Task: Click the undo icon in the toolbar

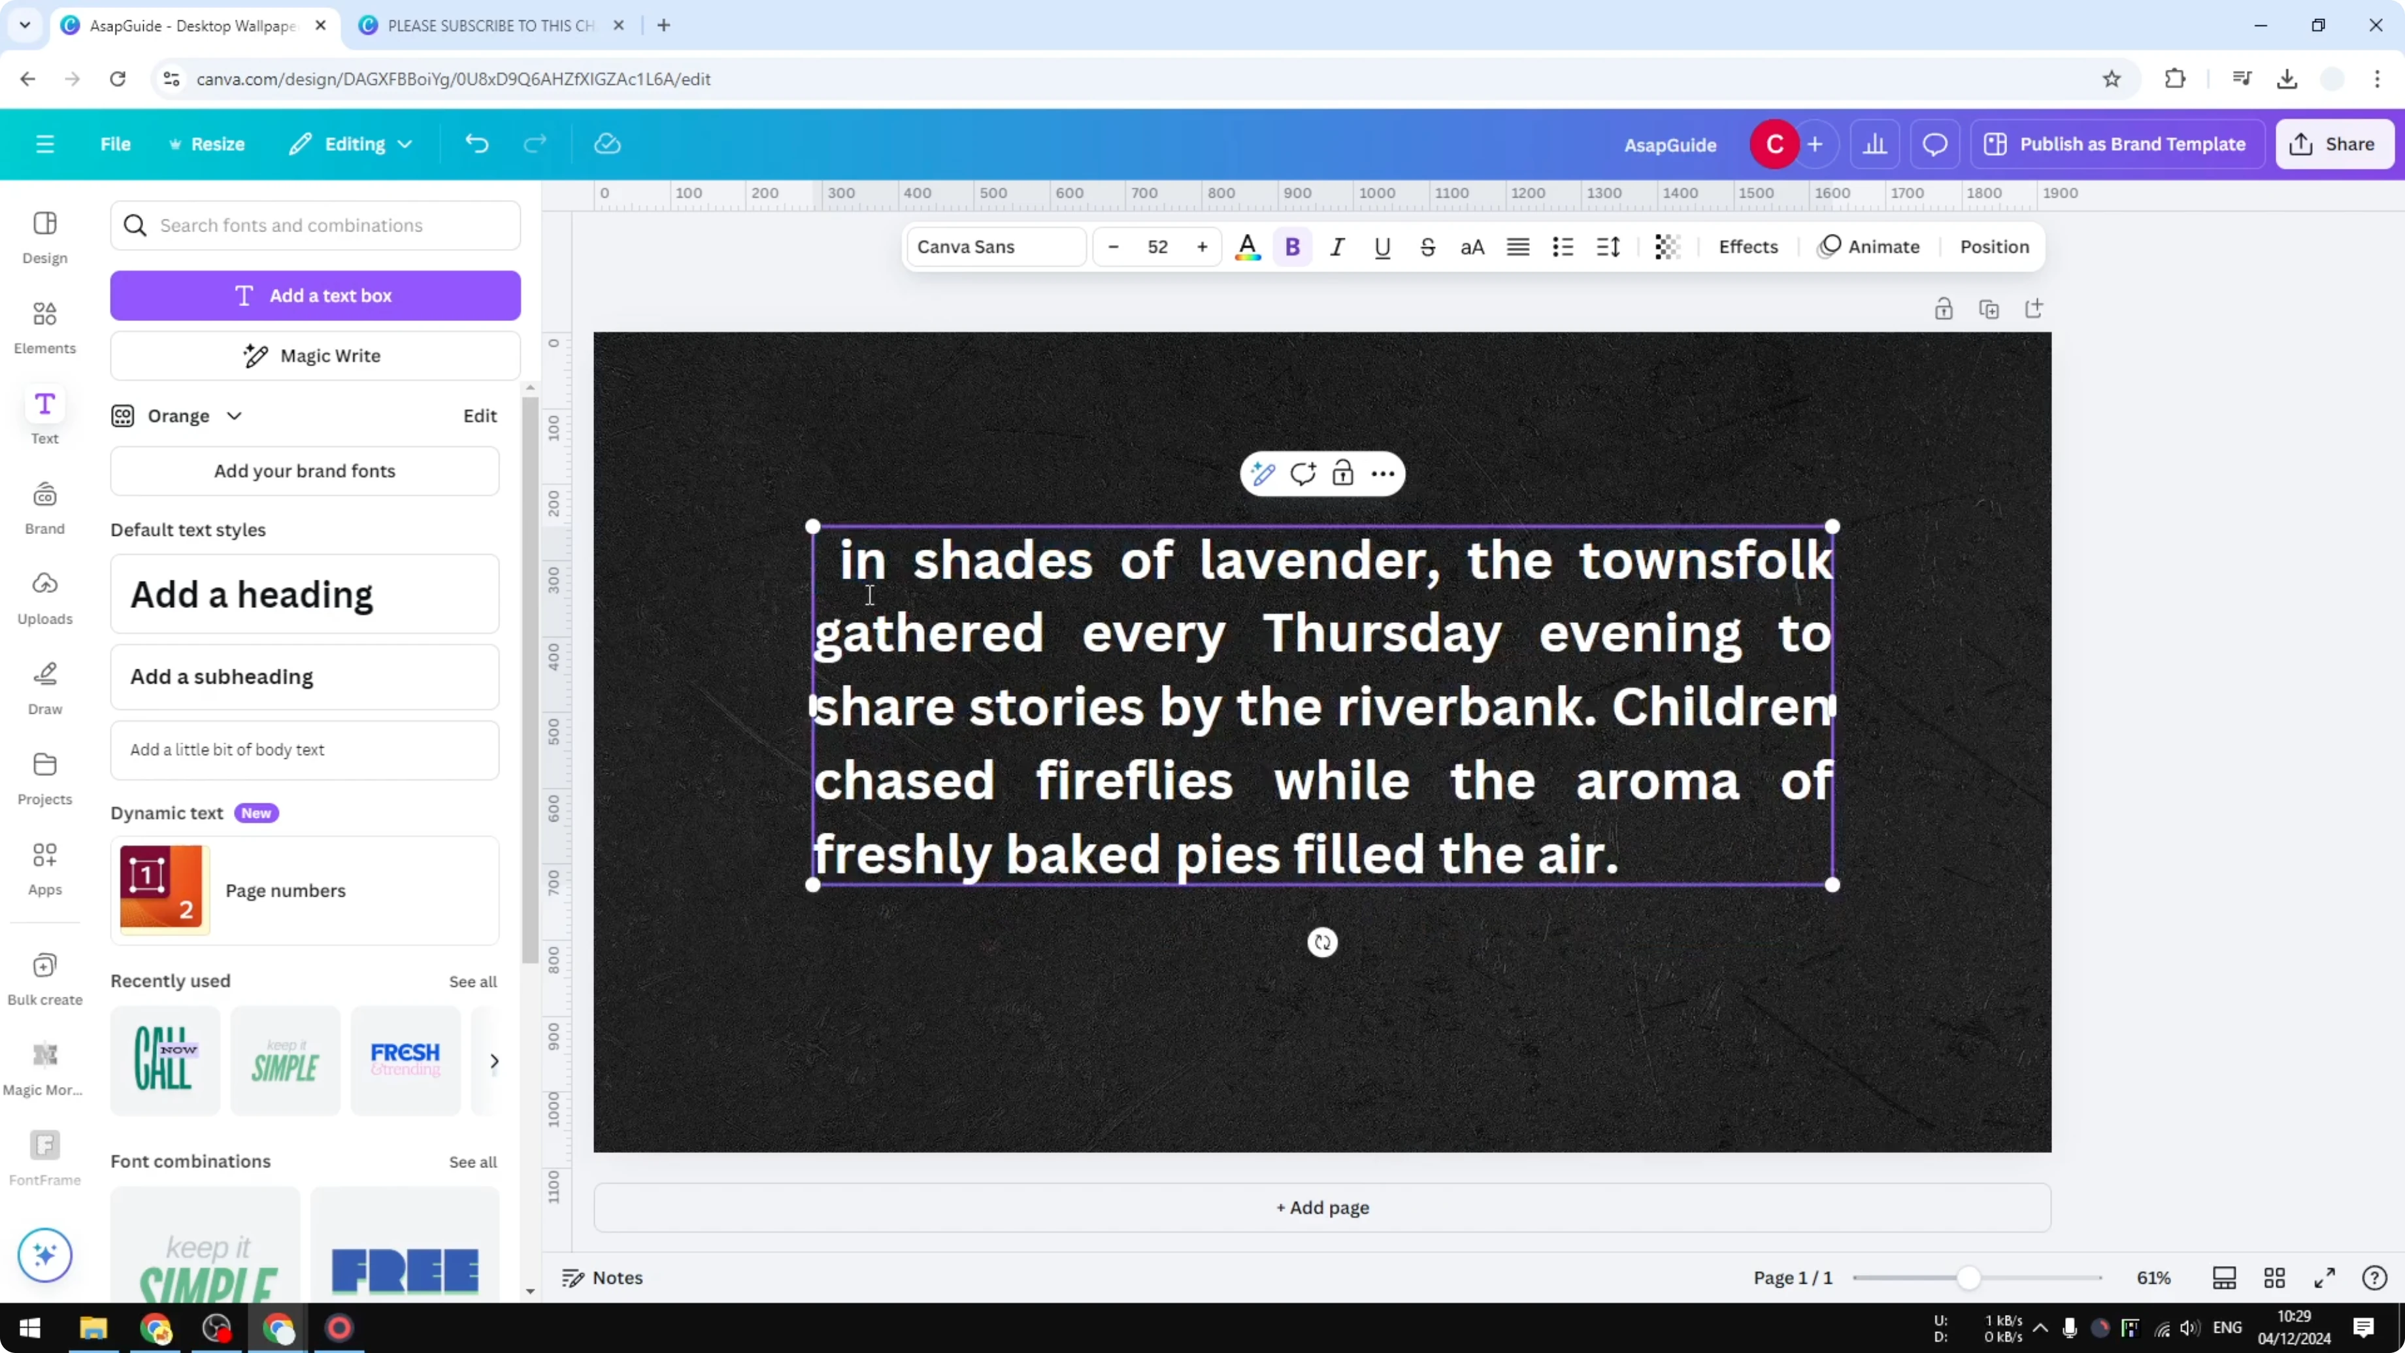Action: click(x=476, y=143)
